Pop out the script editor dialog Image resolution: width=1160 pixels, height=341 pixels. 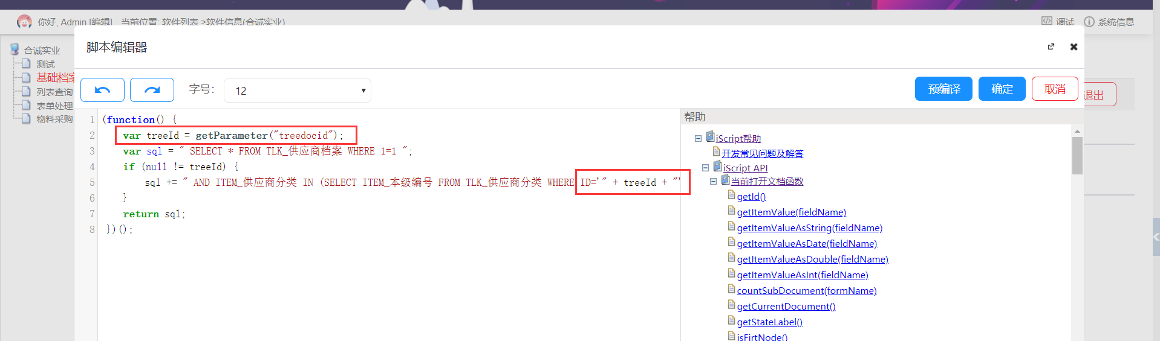1051,46
